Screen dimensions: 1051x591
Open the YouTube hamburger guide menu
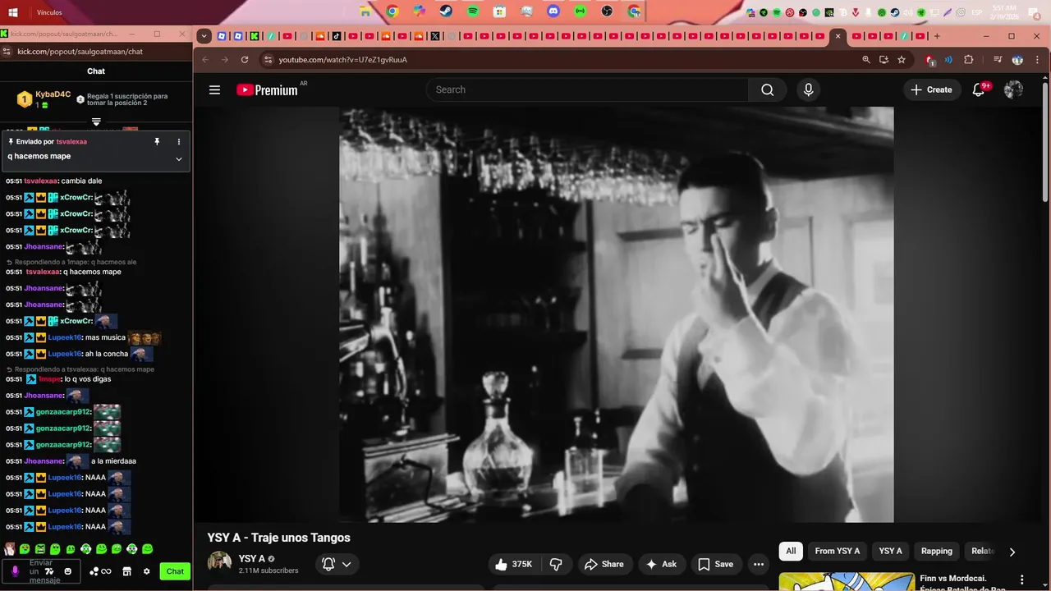tap(214, 89)
